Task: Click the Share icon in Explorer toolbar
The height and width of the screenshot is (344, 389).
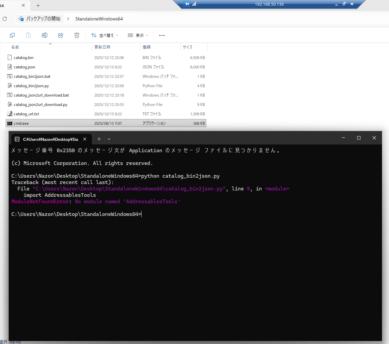Action: (x=61, y=35)
